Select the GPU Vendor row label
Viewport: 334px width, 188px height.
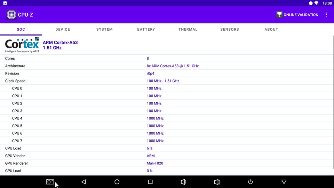(15, 156)
